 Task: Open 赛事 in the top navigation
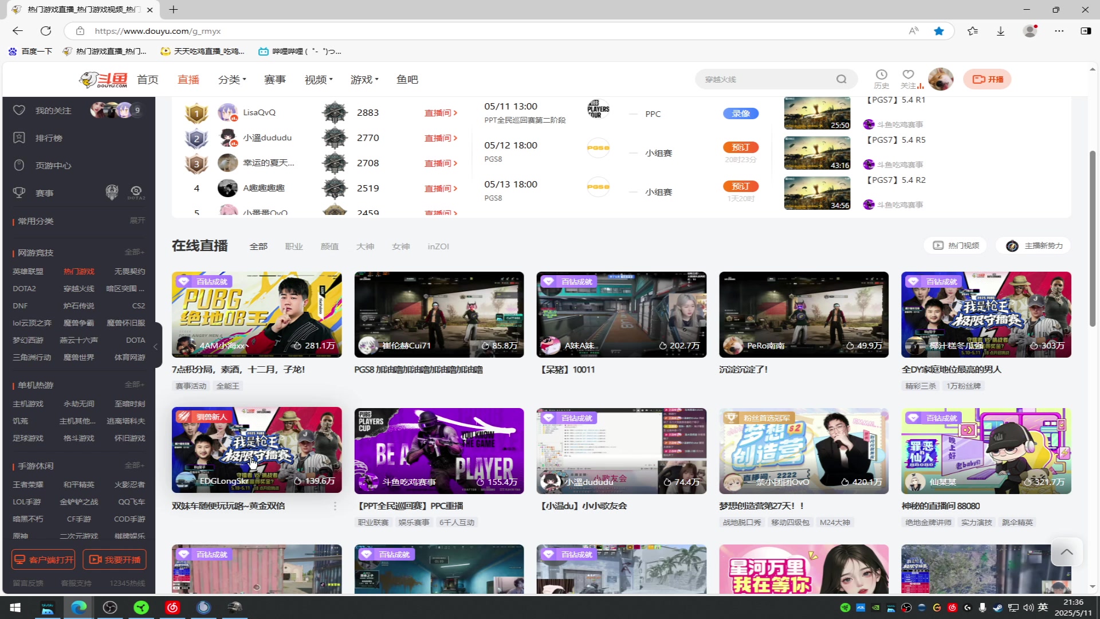[274, 80]
